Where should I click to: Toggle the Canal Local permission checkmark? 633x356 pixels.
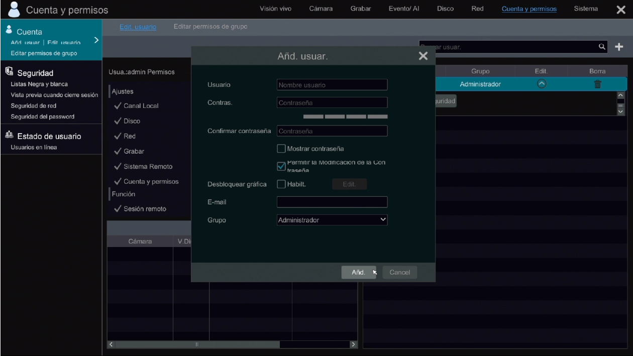click(x=118, y=106)
